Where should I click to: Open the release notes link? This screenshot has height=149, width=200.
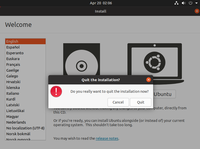(x=107, y=138)
